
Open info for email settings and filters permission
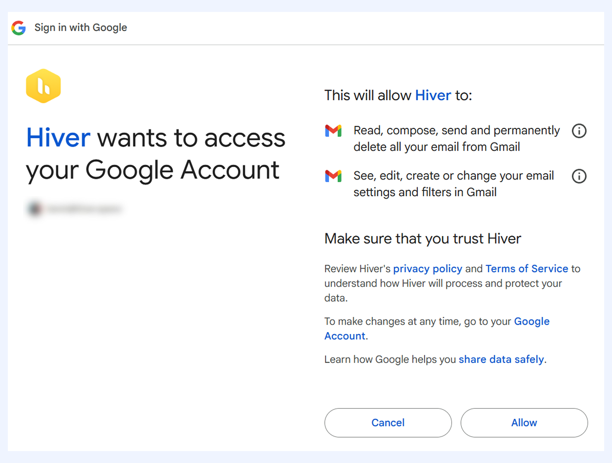pyautogui.click(x=579, y=176)
